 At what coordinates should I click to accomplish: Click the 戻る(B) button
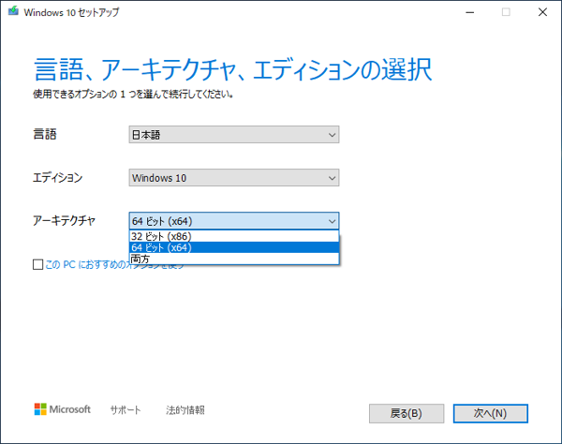click(x=407, y=413)
